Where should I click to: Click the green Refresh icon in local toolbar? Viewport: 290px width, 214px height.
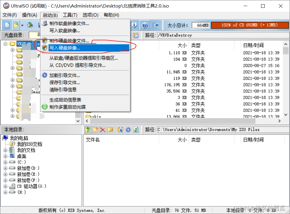[x=136, y=130]
